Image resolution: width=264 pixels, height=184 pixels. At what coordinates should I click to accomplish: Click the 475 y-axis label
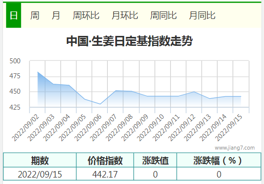[15, 76]
